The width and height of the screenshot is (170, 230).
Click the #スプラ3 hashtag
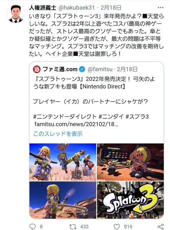[x=137, y=117]
